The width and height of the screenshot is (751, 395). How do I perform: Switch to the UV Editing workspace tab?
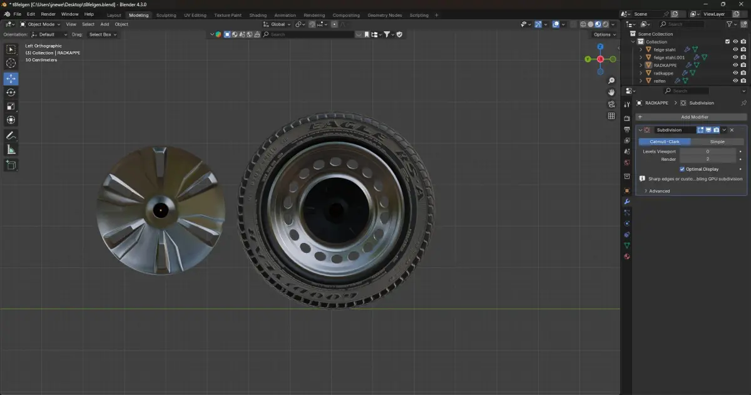tap(195, 15)
